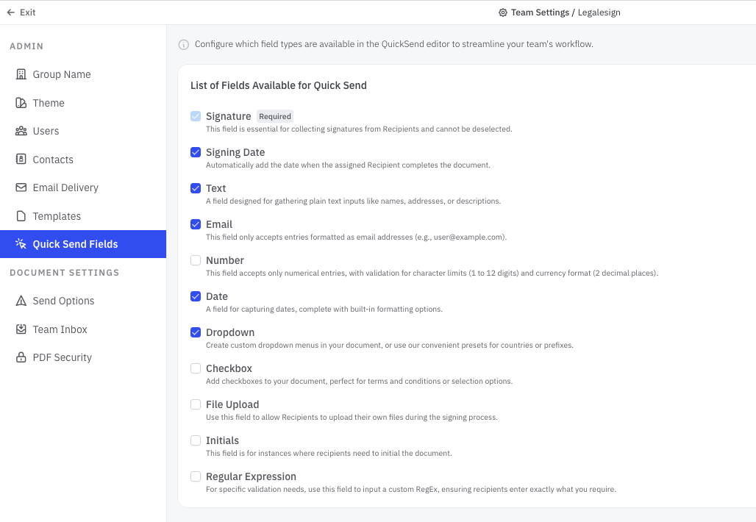Click the Email Delivery envelope icon
This screenshot has height=522, width=756.
pyautogui.click(x=21, y=187)
